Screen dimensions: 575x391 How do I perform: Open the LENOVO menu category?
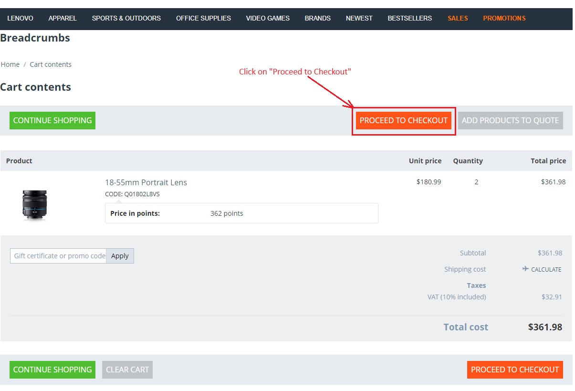tap(20, 18)
